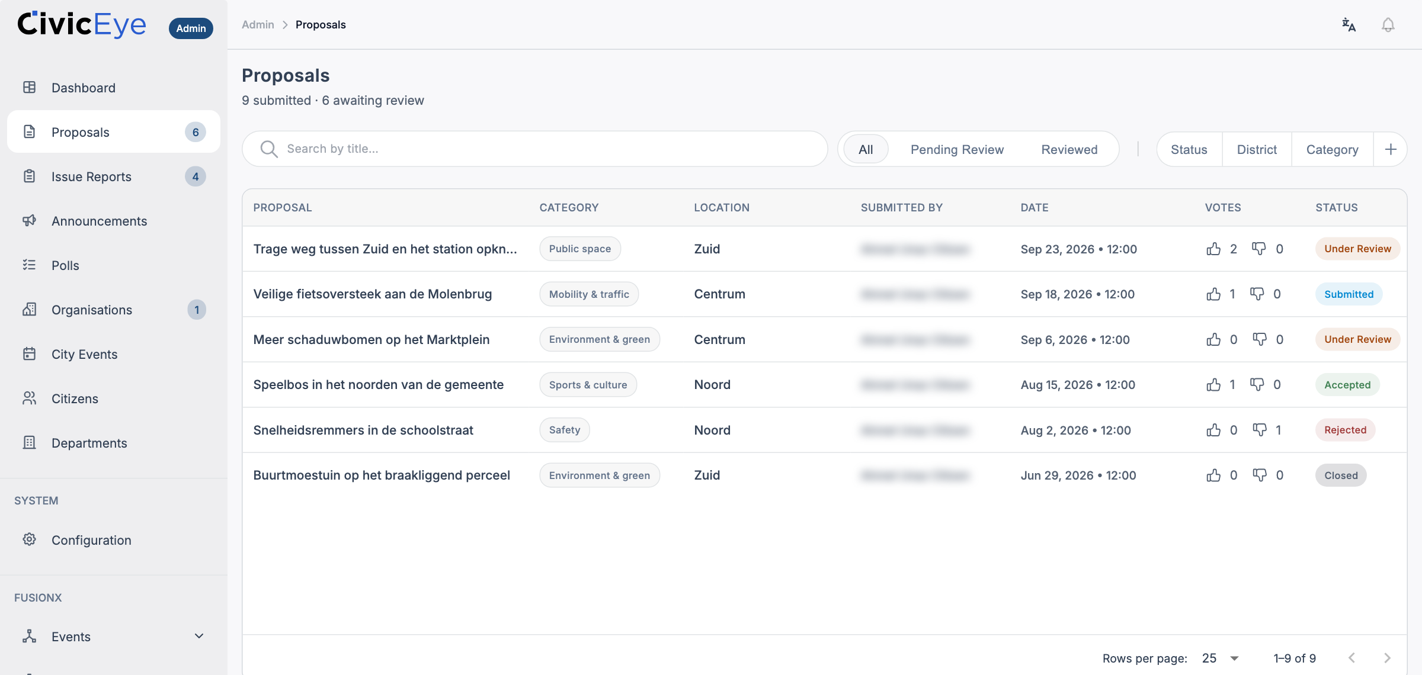Open the language translation icon
1422x675 pixels.
(x=1349, y=25)
